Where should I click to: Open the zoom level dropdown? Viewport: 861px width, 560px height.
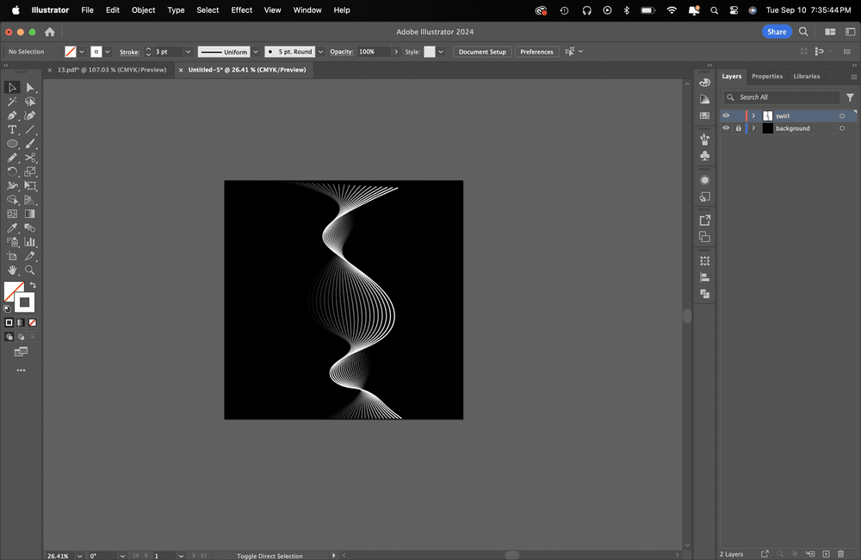(x=79, y=556)
